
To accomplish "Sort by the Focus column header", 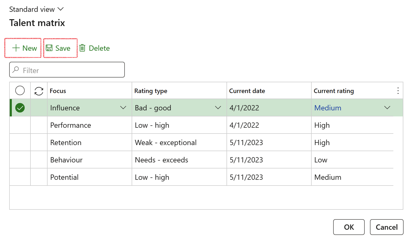I will (58, 91).
